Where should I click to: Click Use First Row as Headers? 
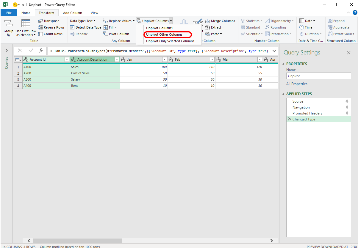coord(26,28)
